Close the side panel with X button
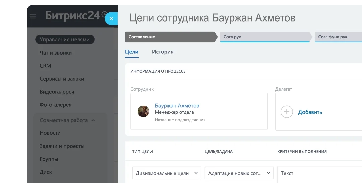Image resolution: width=362 pixels, height=183 pixels. 111,19
